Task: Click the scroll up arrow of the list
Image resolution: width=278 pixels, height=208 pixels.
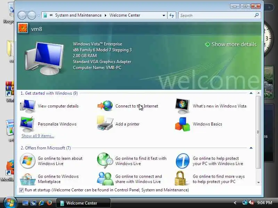Action: click(258, 93)
